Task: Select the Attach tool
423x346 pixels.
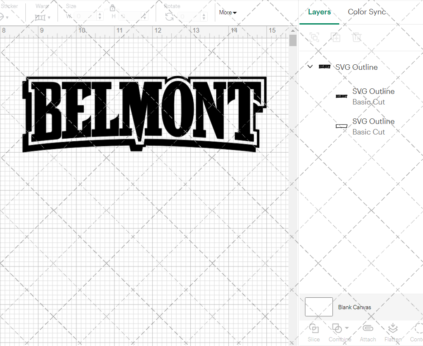Action: [368, 332]
